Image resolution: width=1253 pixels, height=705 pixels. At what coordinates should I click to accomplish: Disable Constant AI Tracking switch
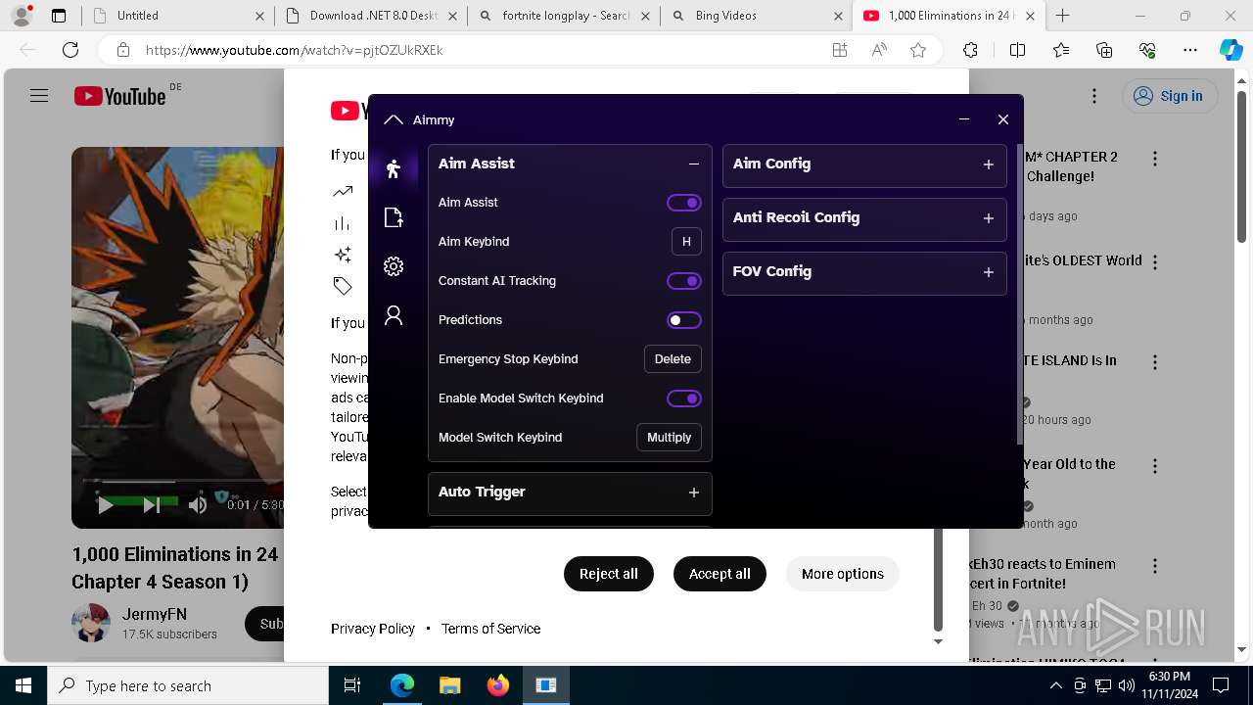tap(684, 281)
